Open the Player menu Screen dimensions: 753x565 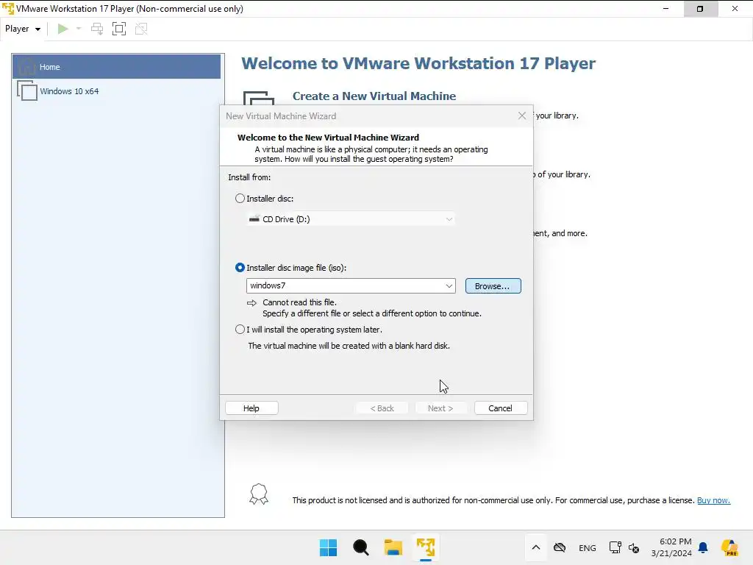[x=23, y=29]
